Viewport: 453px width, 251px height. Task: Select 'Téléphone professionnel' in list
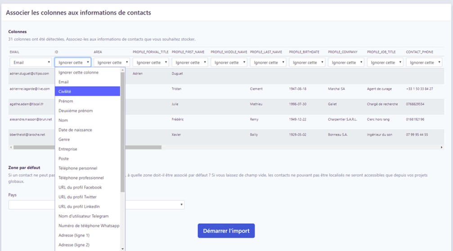(88, 178)
